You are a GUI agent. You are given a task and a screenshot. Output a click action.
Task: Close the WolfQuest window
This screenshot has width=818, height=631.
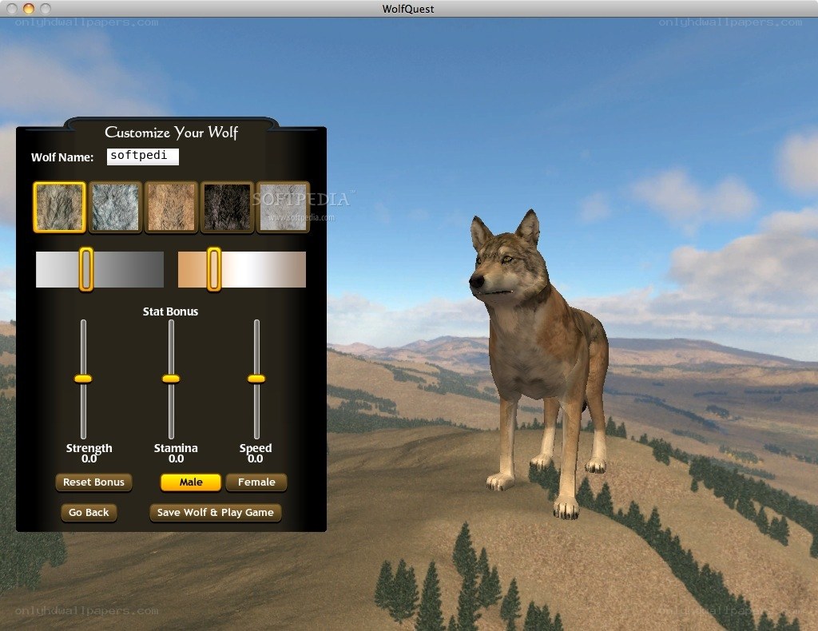pyautogui.click(x=12, y=8)
